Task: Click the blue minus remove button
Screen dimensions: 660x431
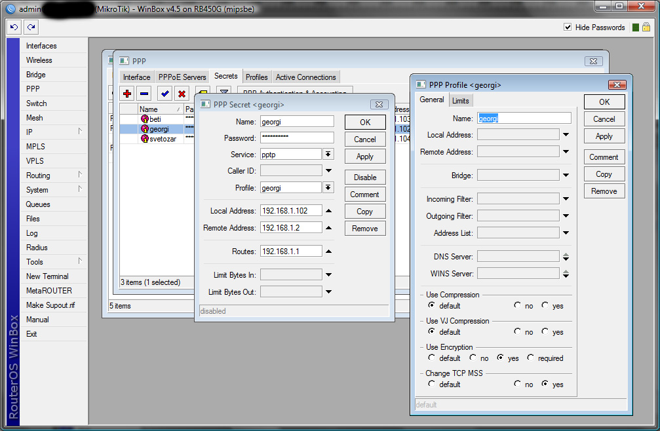Action: [x=144, y=94]
